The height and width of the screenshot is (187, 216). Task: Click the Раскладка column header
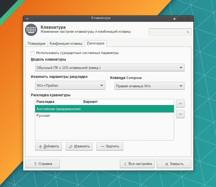[x=59, y=102]
